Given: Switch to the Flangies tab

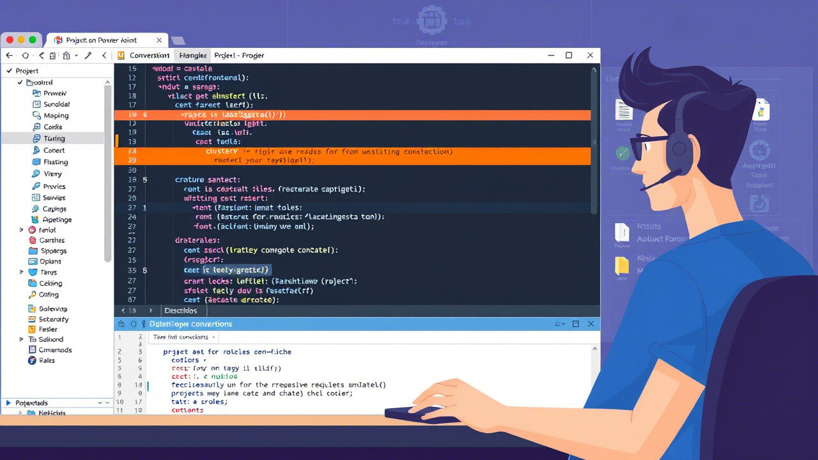Looking at the screenshot, I should [x=192, y=56].
